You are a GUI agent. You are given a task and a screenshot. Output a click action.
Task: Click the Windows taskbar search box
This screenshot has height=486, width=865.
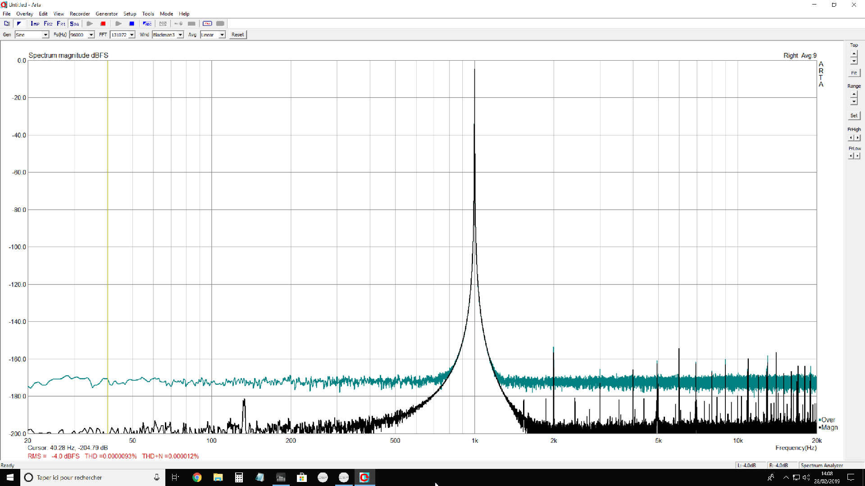92,477
